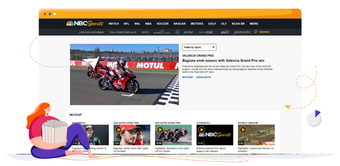Open the MOTORS menu item

[x=197, y=24]
